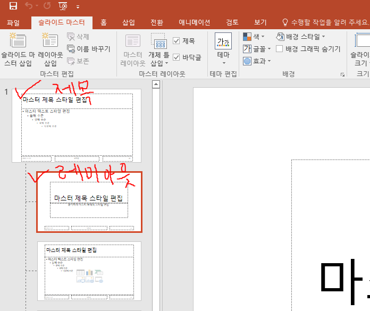Viewport: 370px width, 311px height.
Task: Open the 애니메이션 ribbon tab
Action: 195,23
